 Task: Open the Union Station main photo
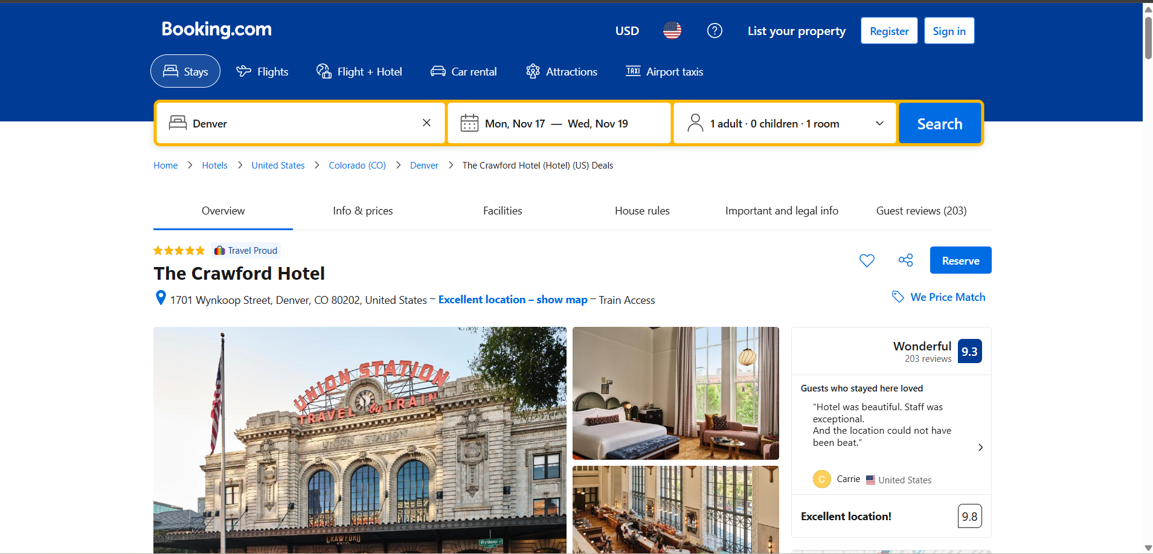(359, 440)
